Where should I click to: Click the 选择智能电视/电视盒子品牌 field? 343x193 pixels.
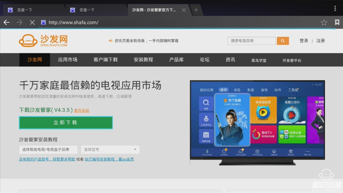[48, 149]
